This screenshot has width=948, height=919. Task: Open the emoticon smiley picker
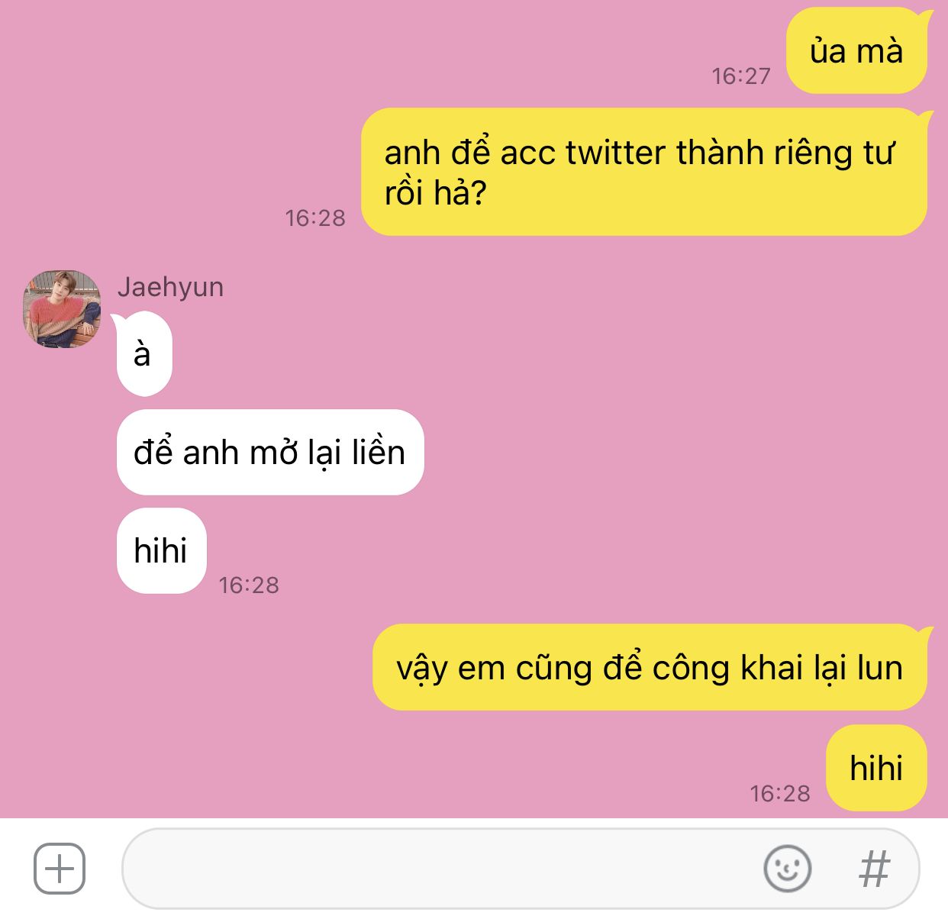click(787, 869)
